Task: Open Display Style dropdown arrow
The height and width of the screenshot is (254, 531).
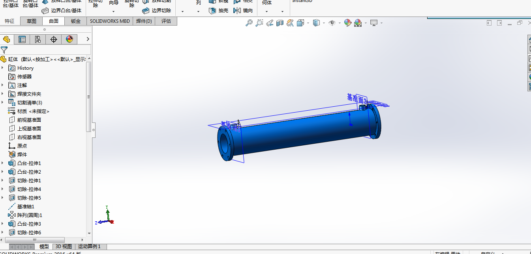Action: click(x=324, y=23)
